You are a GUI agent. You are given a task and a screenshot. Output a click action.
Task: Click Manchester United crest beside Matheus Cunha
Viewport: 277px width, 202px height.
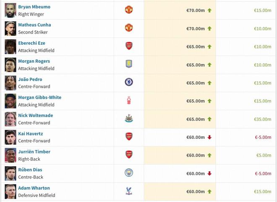point(129,28)
